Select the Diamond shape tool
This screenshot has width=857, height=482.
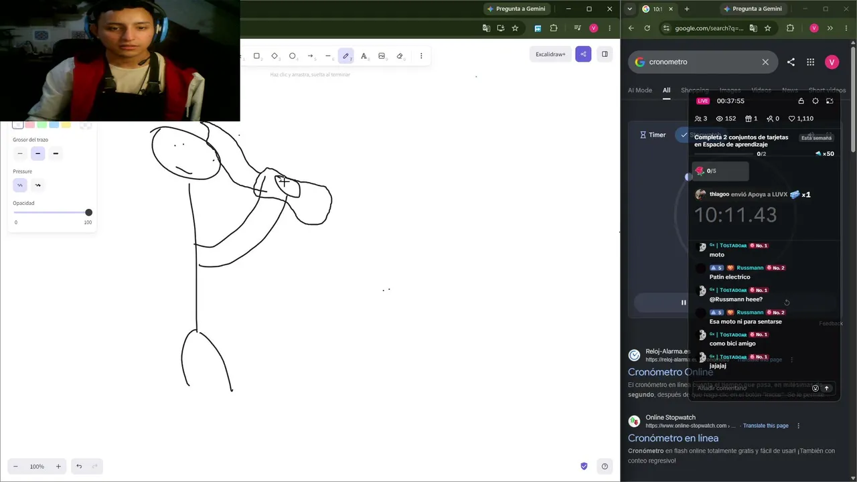pos(275,56)
